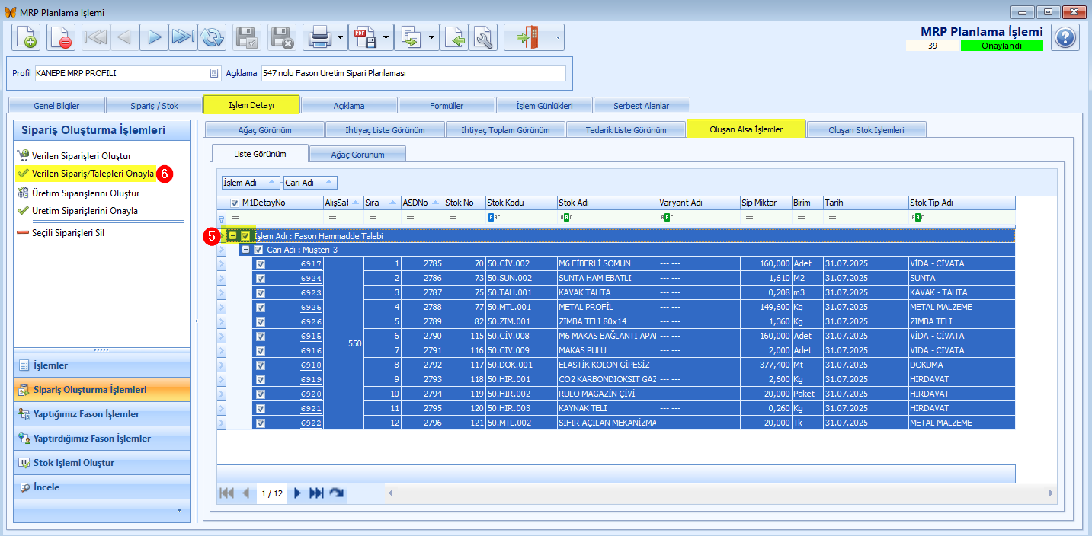Expand the side panel overflow chevron below İncele

179,509
